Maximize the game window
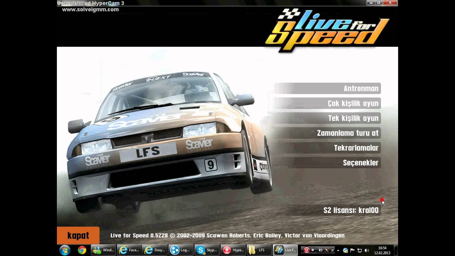The height and width of the screenshot is (256, 455). click(x=379, y=2)
